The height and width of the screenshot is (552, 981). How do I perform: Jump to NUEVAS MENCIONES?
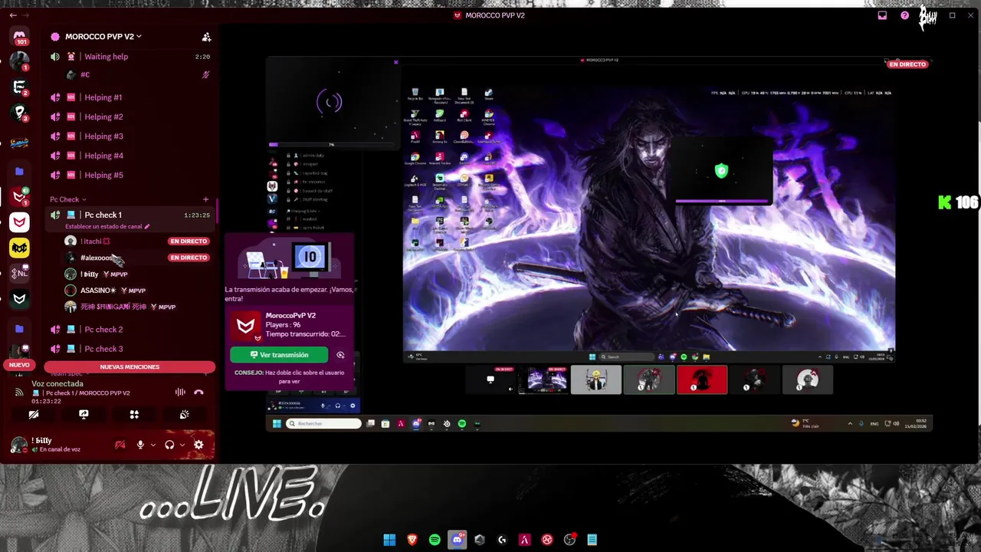[x=130, y=367]
